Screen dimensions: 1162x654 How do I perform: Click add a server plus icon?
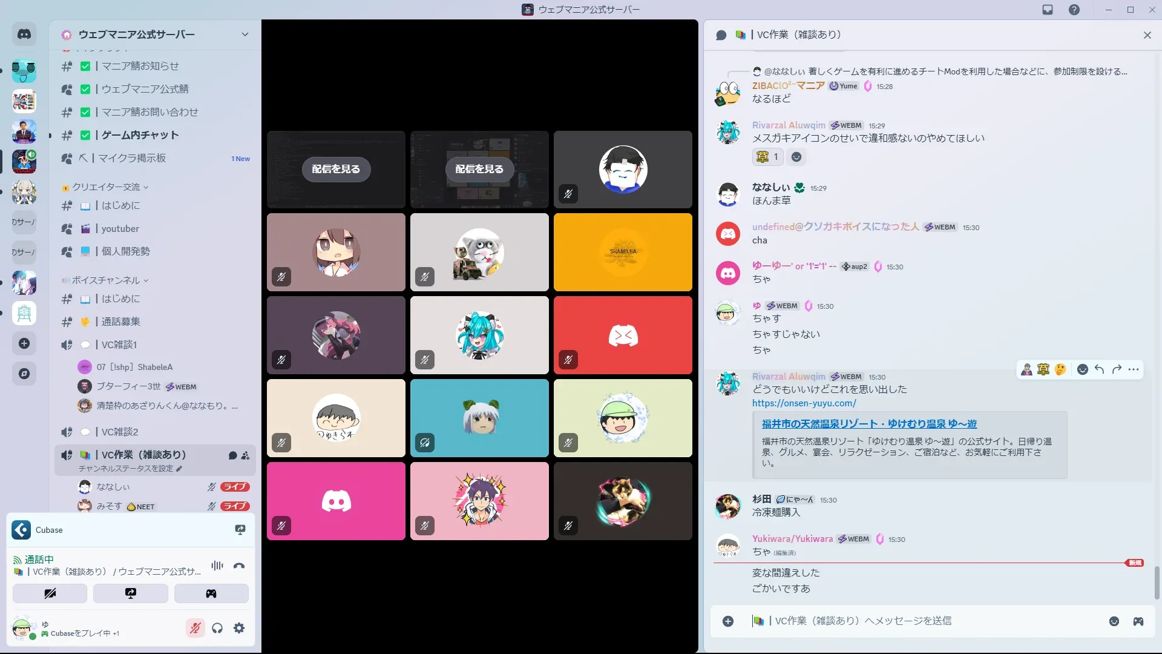click(24, 343)
